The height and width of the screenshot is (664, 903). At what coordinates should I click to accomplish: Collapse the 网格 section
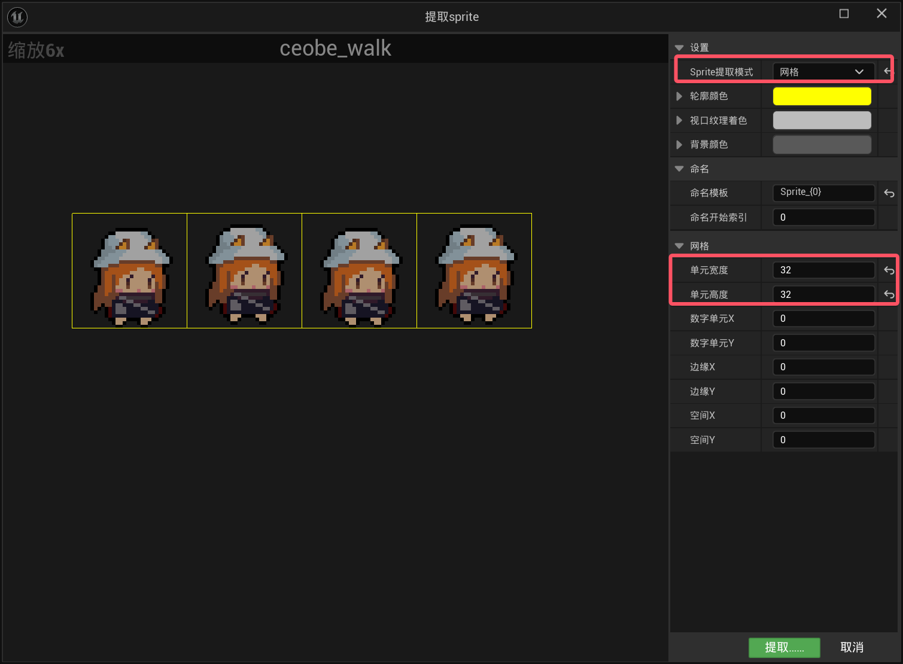(x=679, y=246)
